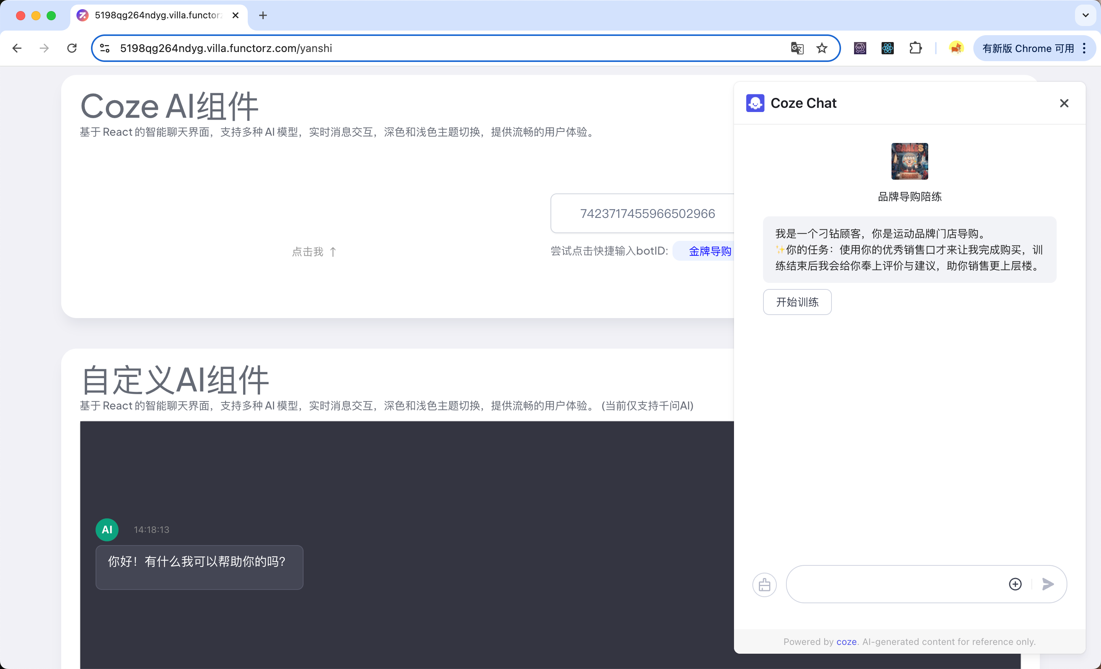Click the Coze Chat logo icon

(755, 103)
